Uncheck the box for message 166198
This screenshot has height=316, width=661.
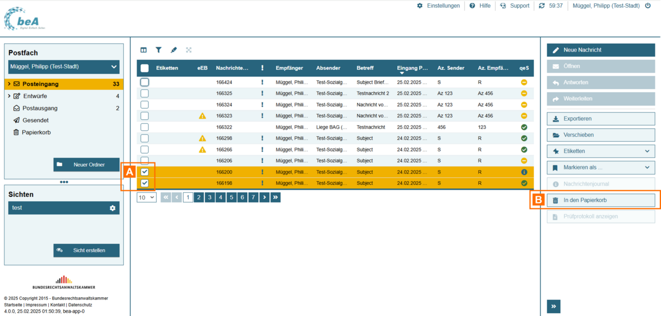pyautogui.click(x=144, y=183)
